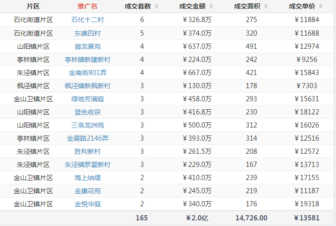Click average price ¥13581 in footer
The image size is (336, 226).
tap(306, 218)
